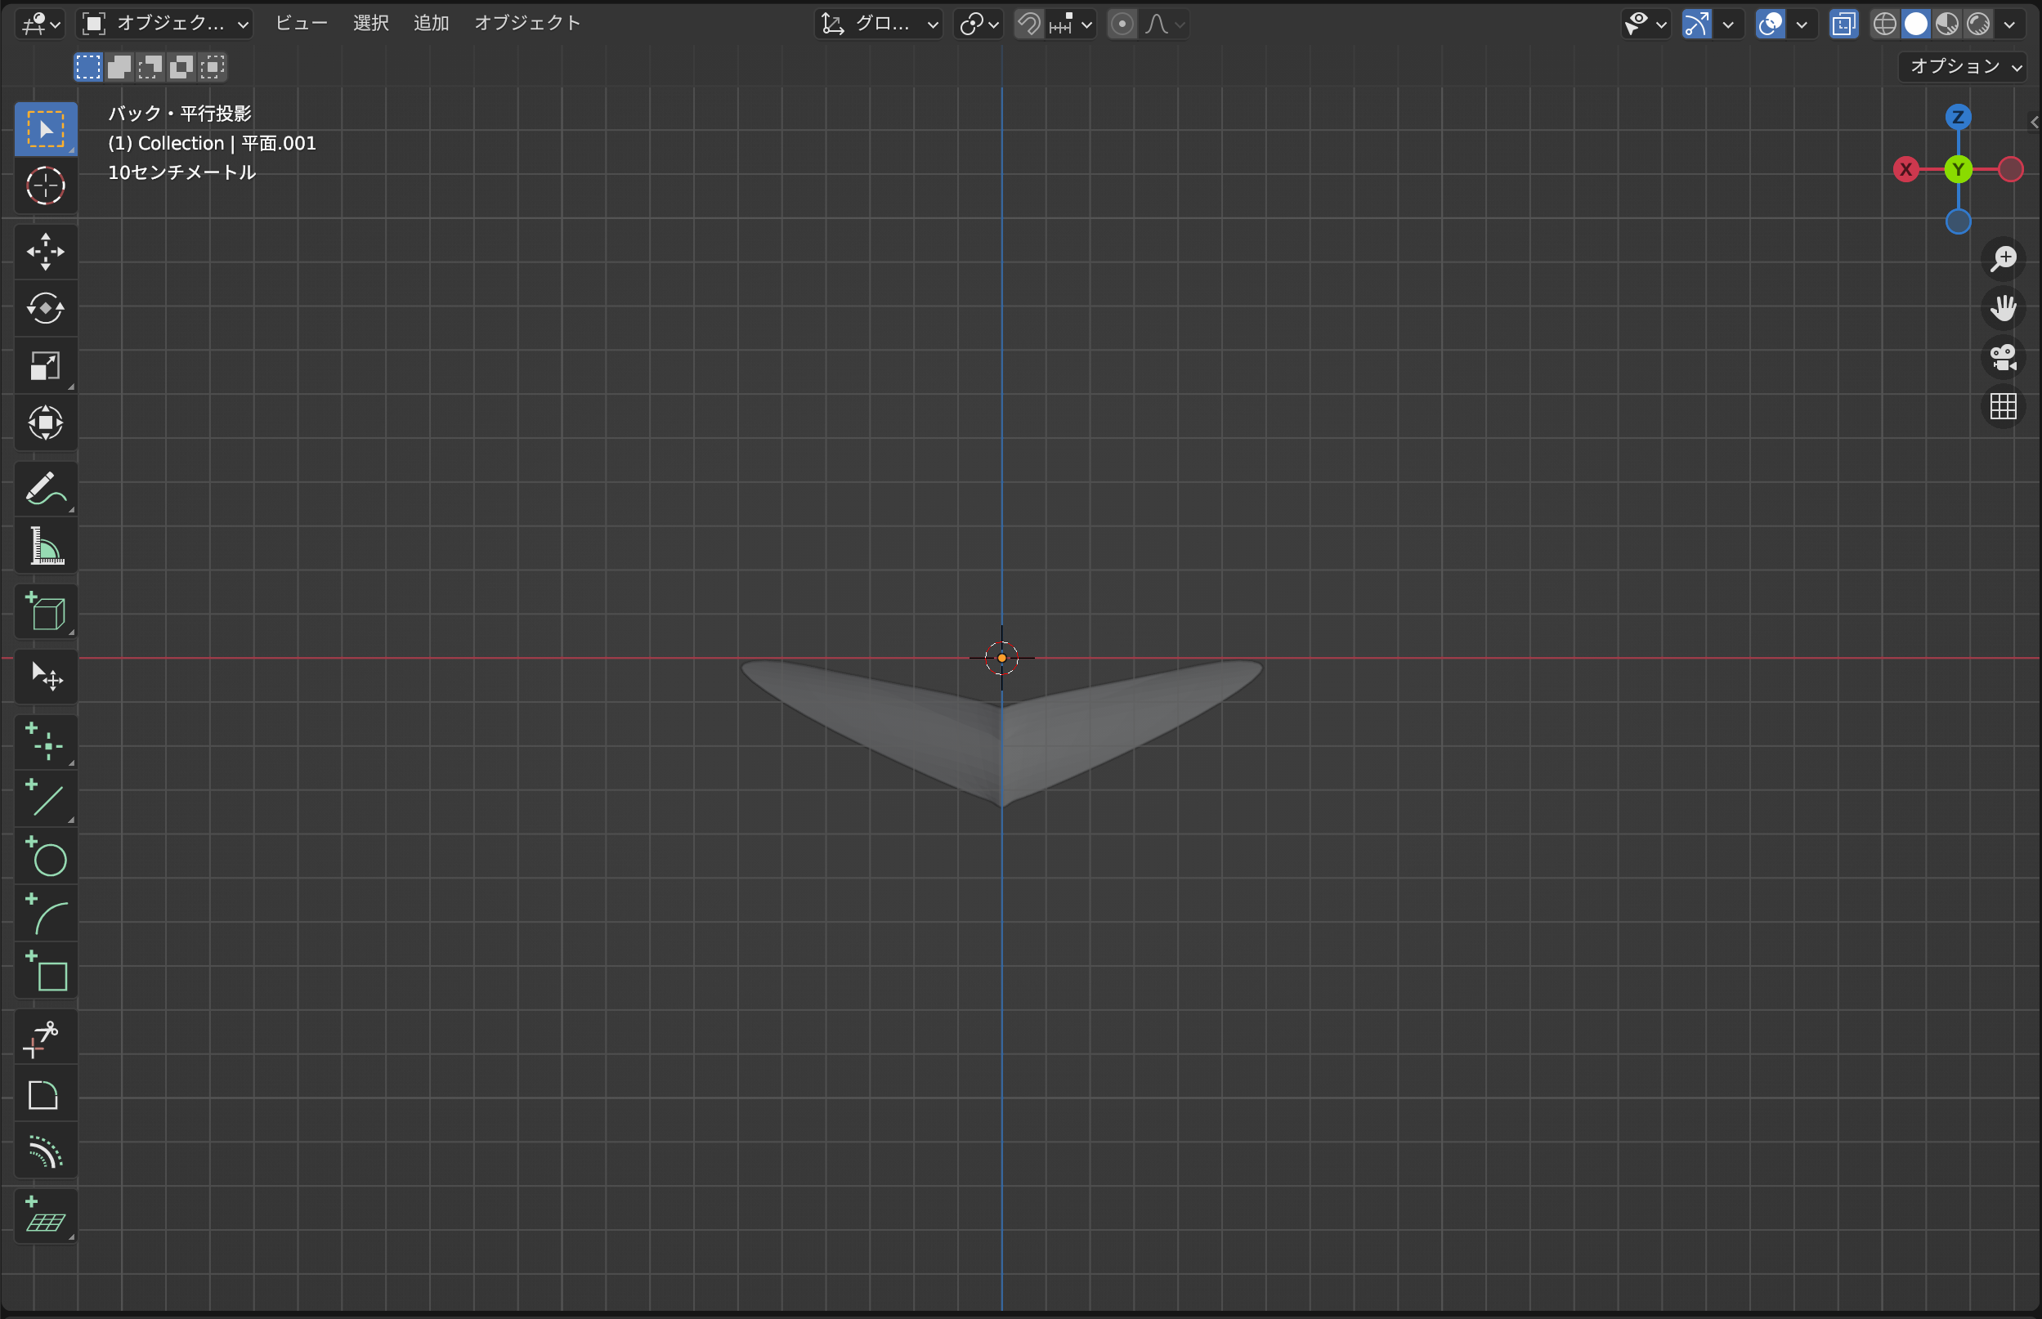Image resolution: width=2042 pixels, height=1319 pixels.
Task: Click the green Y axis gizmo circle
Action: [1958, 170]
